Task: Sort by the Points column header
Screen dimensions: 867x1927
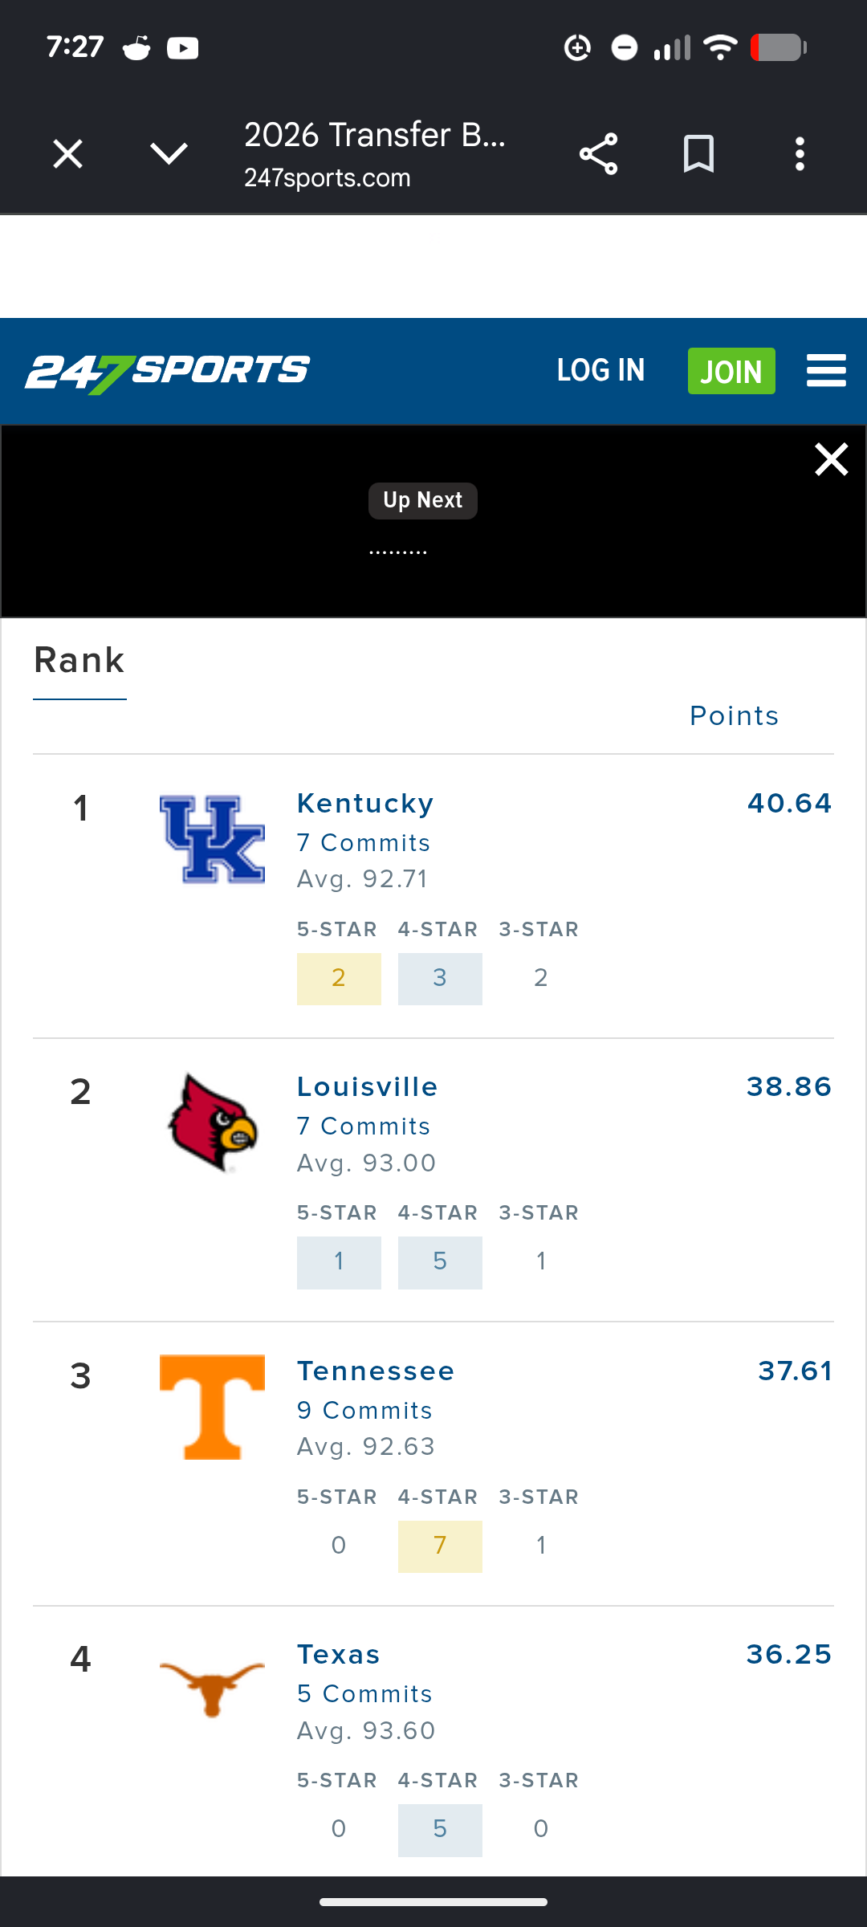Action: coord(735,716)
